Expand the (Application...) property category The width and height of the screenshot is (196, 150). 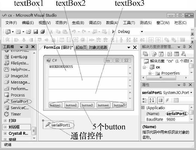pos(143,108)
